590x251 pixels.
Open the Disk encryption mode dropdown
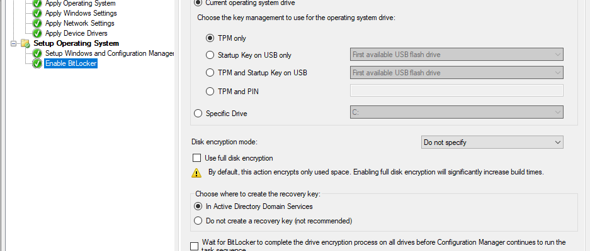point(492,142)
